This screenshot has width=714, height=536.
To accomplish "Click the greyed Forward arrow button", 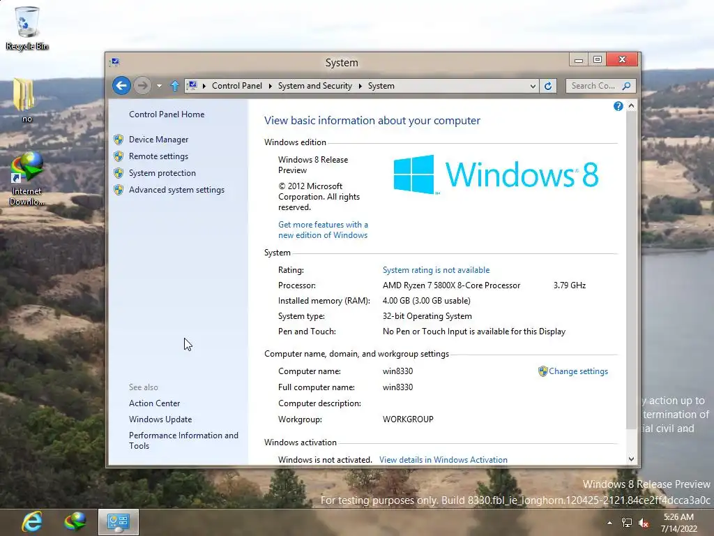I will [142, 85].
